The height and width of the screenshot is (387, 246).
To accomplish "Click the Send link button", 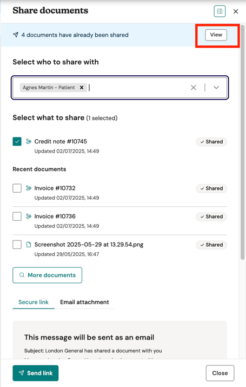I will pyautogui.click(x=36, y=373).
